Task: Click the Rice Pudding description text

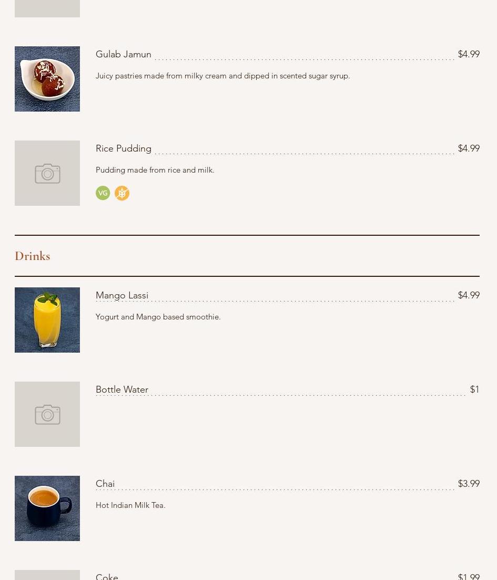Action: (x=155, y=170)
